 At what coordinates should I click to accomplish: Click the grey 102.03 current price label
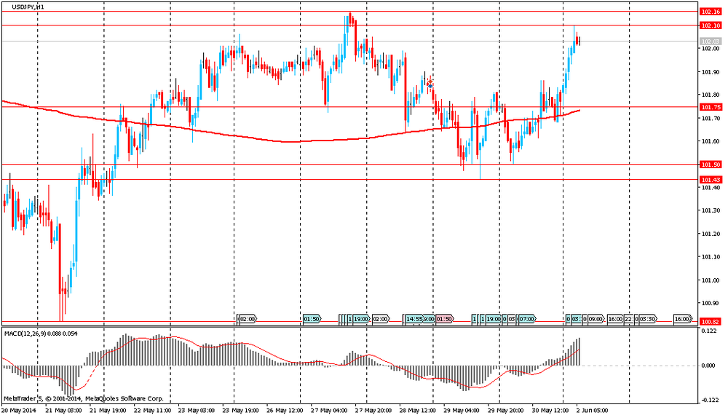[711, 42]
